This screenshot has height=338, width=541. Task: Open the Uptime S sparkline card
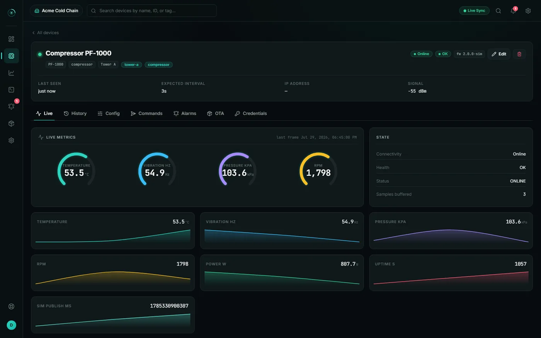pos(451,273)
